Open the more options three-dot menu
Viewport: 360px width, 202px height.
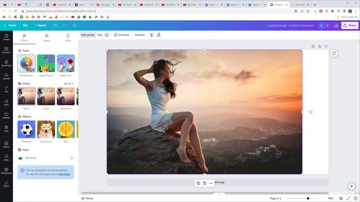[x=211, y=183]
